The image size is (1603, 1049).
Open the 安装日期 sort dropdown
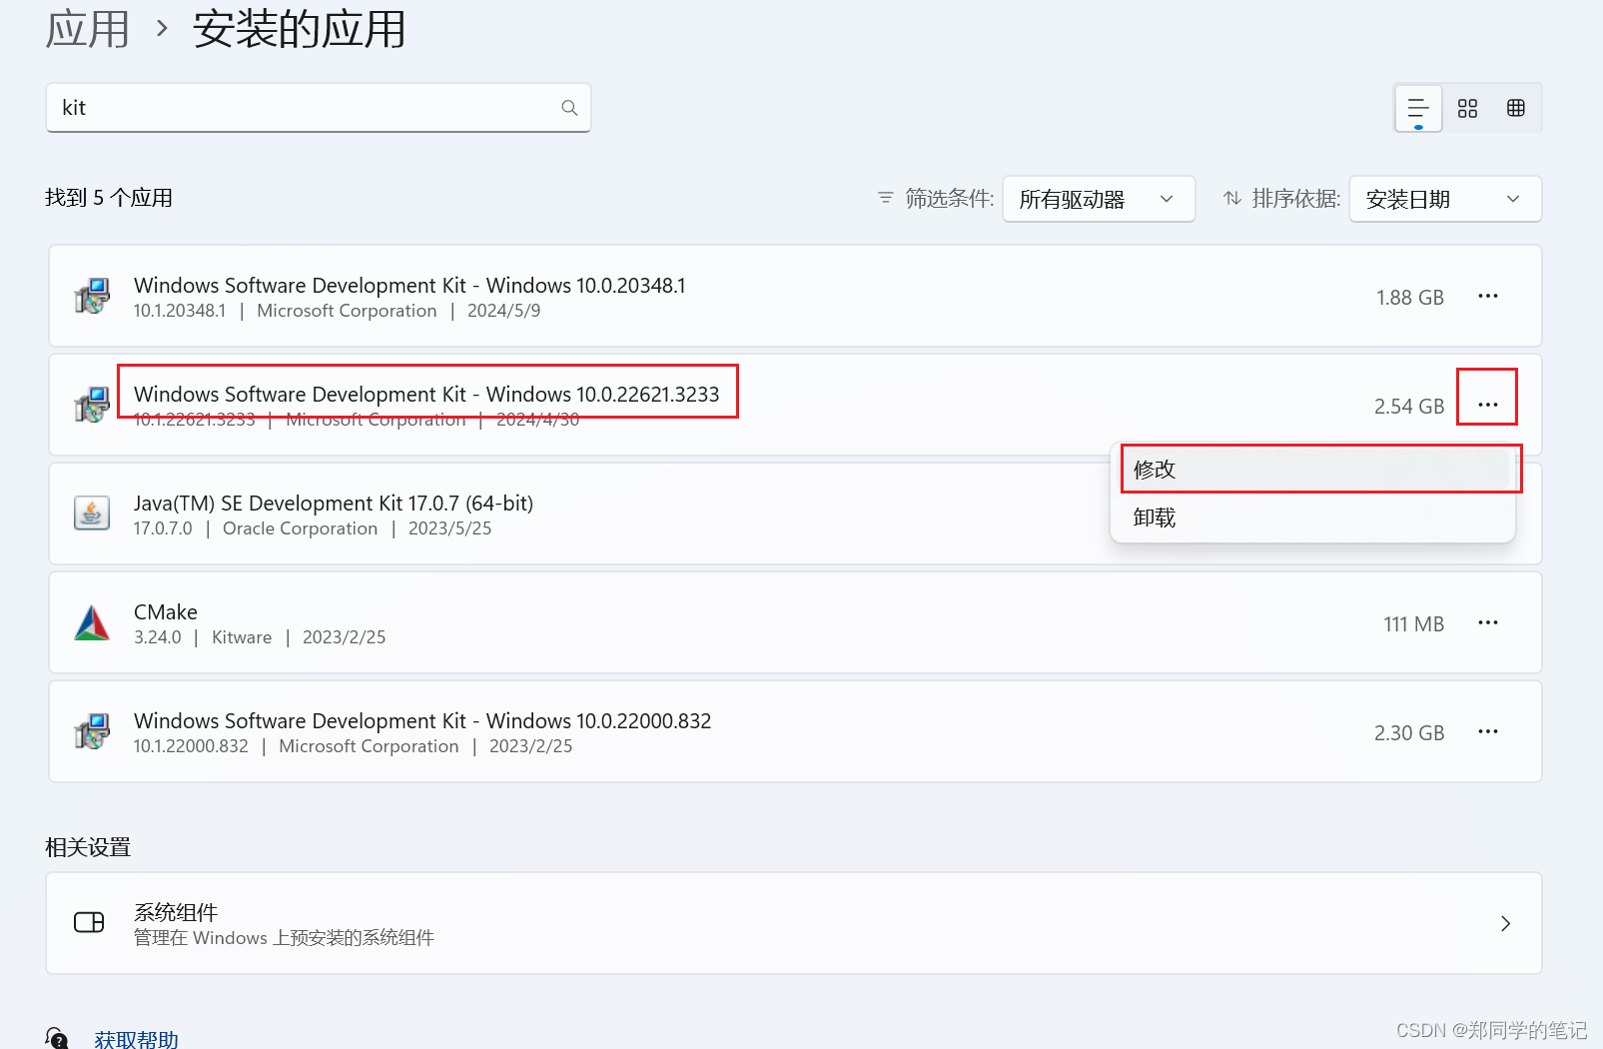[1445, 199]
